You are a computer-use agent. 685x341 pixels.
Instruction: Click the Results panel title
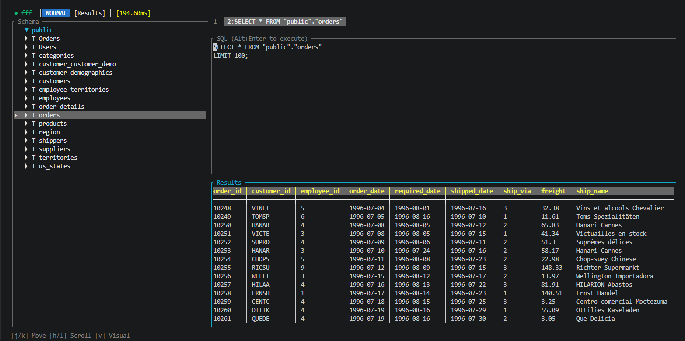click(x=229, y=183)
